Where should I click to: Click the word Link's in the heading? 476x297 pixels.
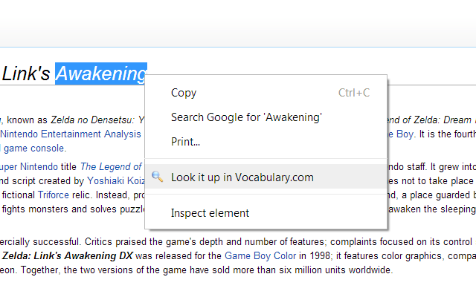[26, 74]
